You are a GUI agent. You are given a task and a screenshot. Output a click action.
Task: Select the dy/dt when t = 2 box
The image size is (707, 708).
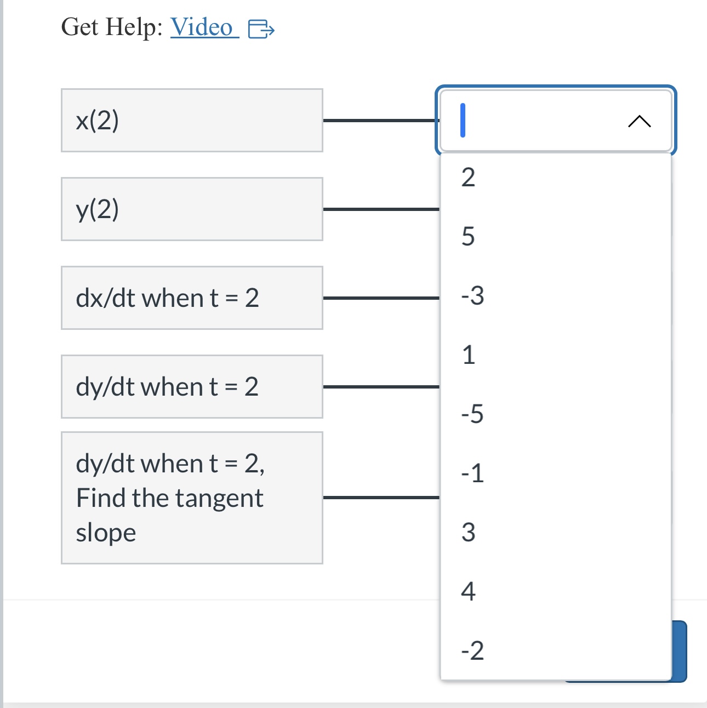[x=192, y=387]
